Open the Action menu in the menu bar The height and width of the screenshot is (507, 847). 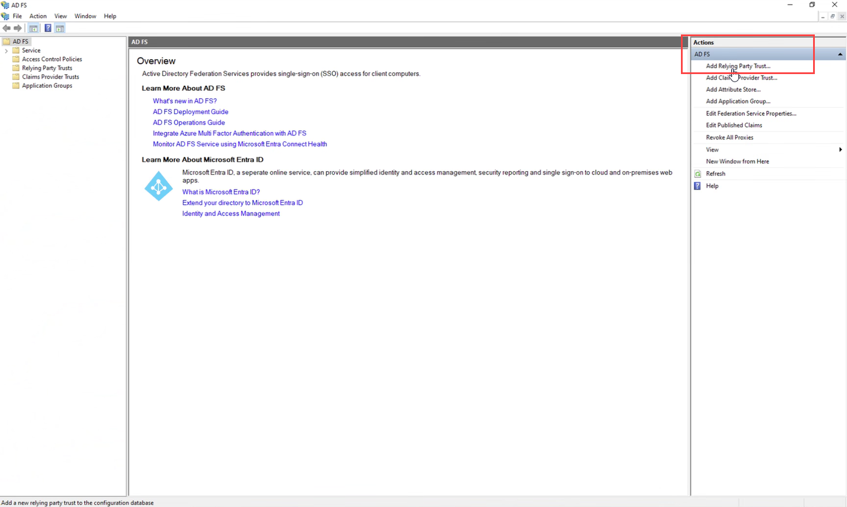pos(38,16)
